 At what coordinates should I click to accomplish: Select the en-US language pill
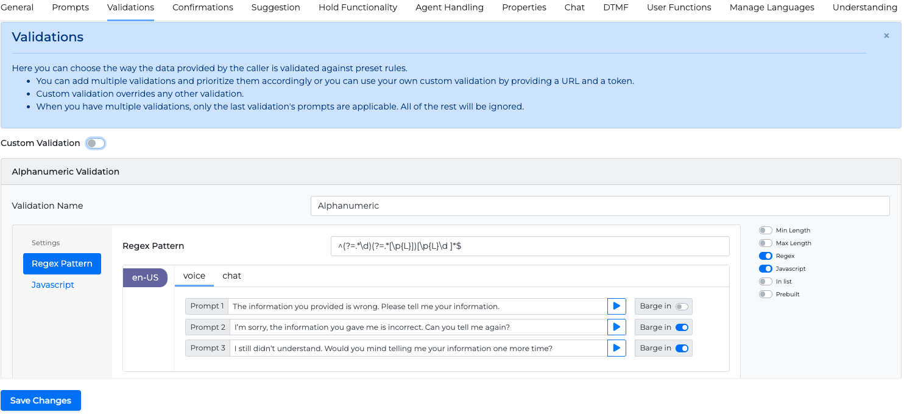(x=145, y=277)
